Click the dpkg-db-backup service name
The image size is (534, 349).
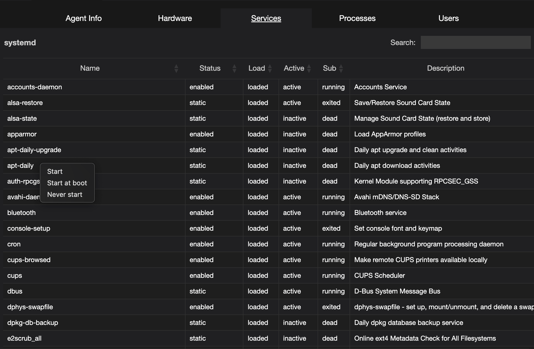click(x=33, y=323)
